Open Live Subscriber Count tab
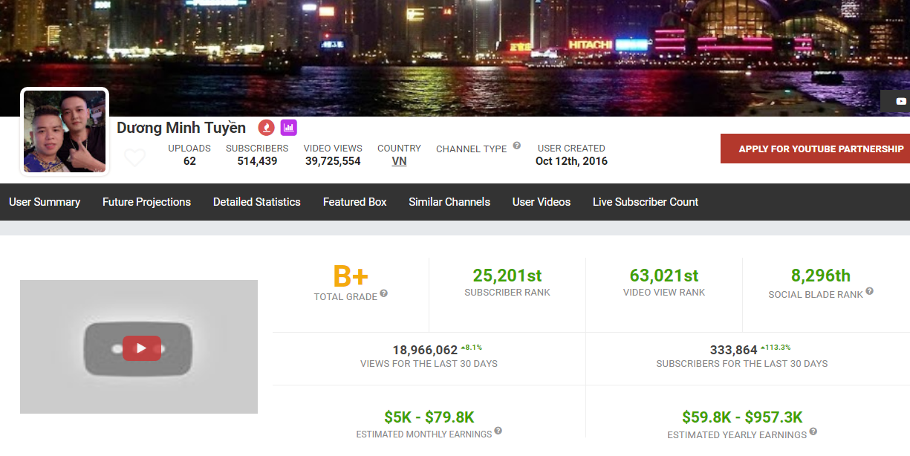This screenshot has width=910, height=456. (x=646, y=202)
